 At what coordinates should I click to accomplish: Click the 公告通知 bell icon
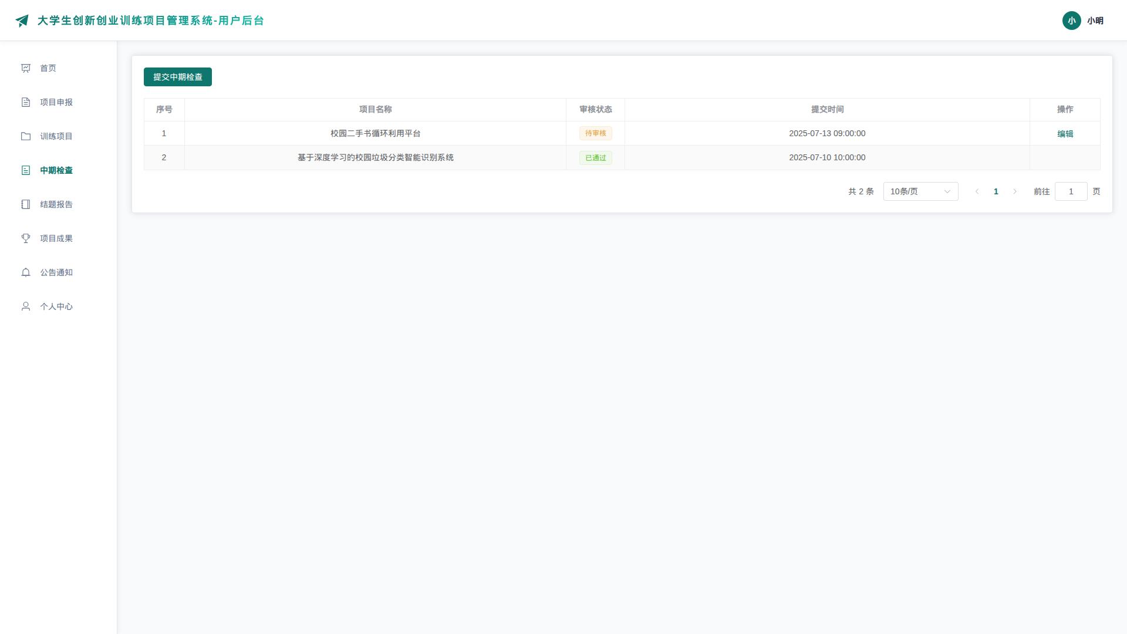pos(26,272)
